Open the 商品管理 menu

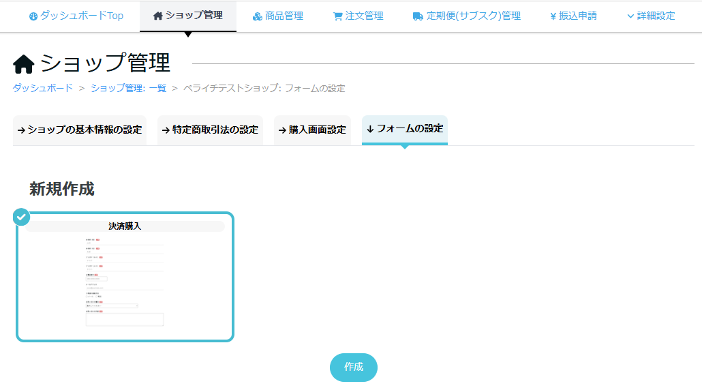tap(278, 16)
